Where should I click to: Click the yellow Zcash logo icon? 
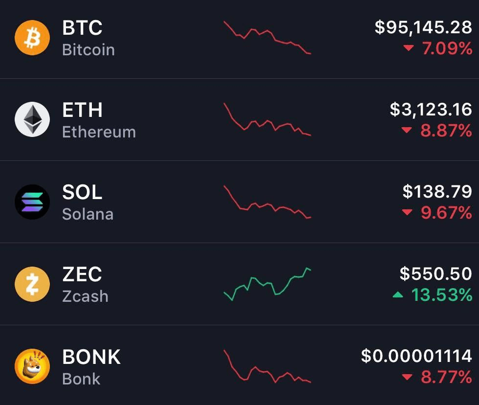(32, 284)
